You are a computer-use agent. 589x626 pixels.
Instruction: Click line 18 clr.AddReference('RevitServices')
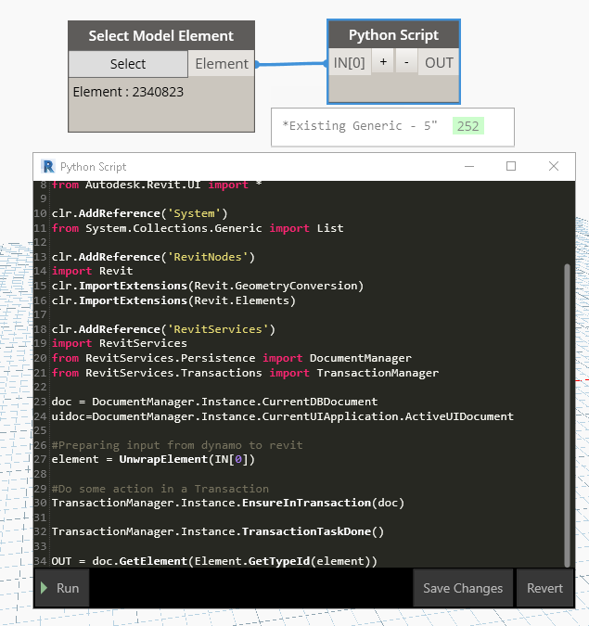click(164, 329)
